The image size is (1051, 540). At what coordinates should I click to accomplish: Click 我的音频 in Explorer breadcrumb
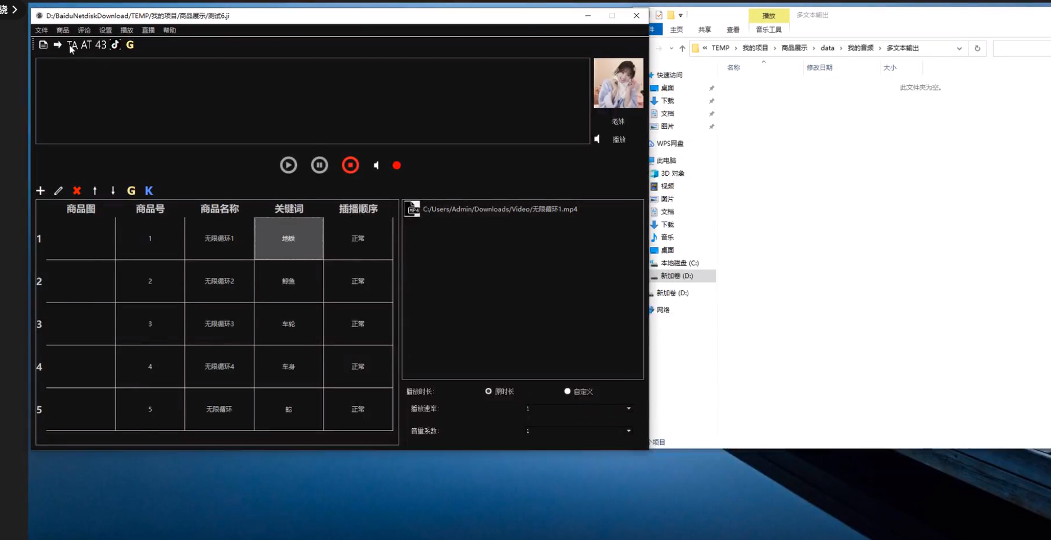click(860, 48)
